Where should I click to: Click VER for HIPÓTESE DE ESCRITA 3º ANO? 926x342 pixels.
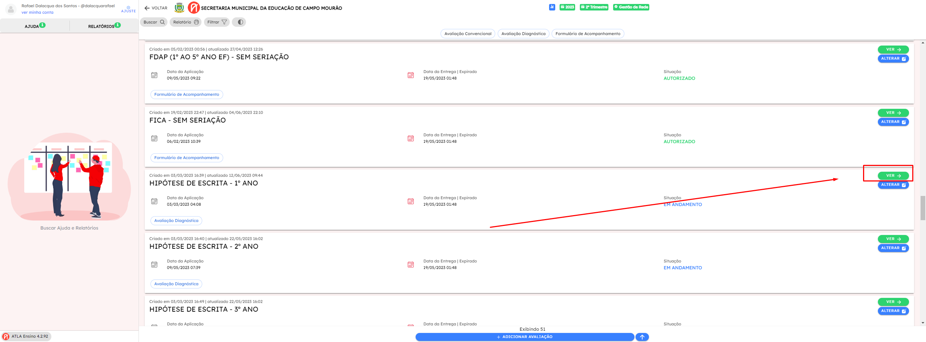click(893, 302)
